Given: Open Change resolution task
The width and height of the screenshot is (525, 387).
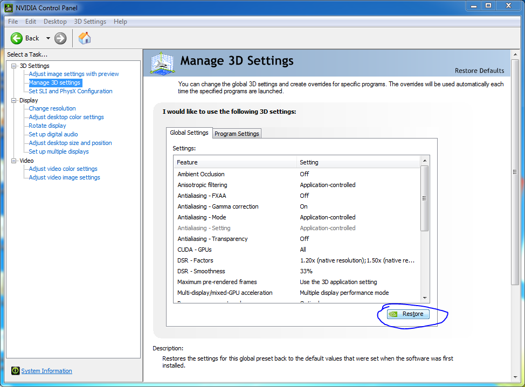Looking at the screenshot, I should click(52, 108).
